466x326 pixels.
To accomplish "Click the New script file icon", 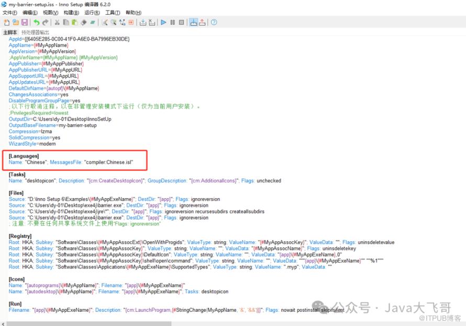I will point(7,23).
